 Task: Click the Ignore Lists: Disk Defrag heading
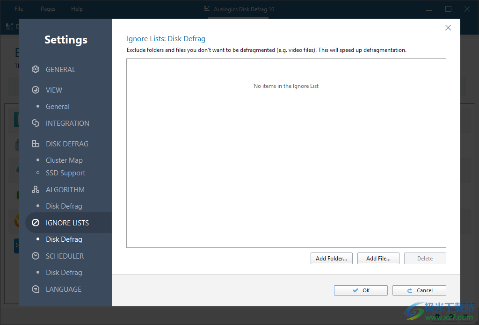pos(166,39)
